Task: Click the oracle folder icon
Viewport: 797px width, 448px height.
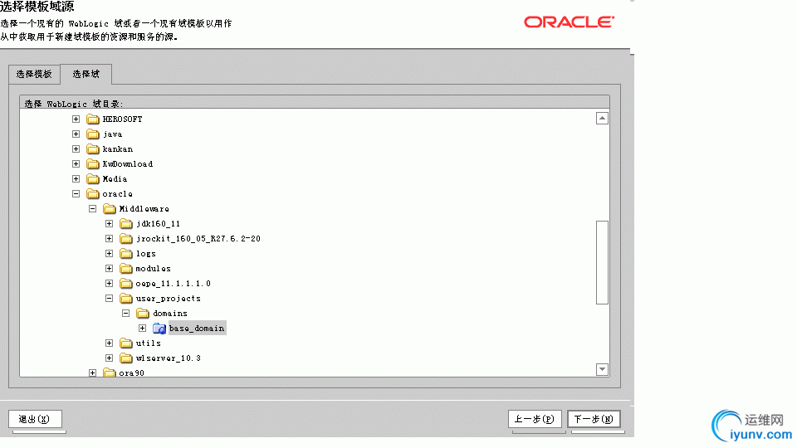Action: point(92,194)
